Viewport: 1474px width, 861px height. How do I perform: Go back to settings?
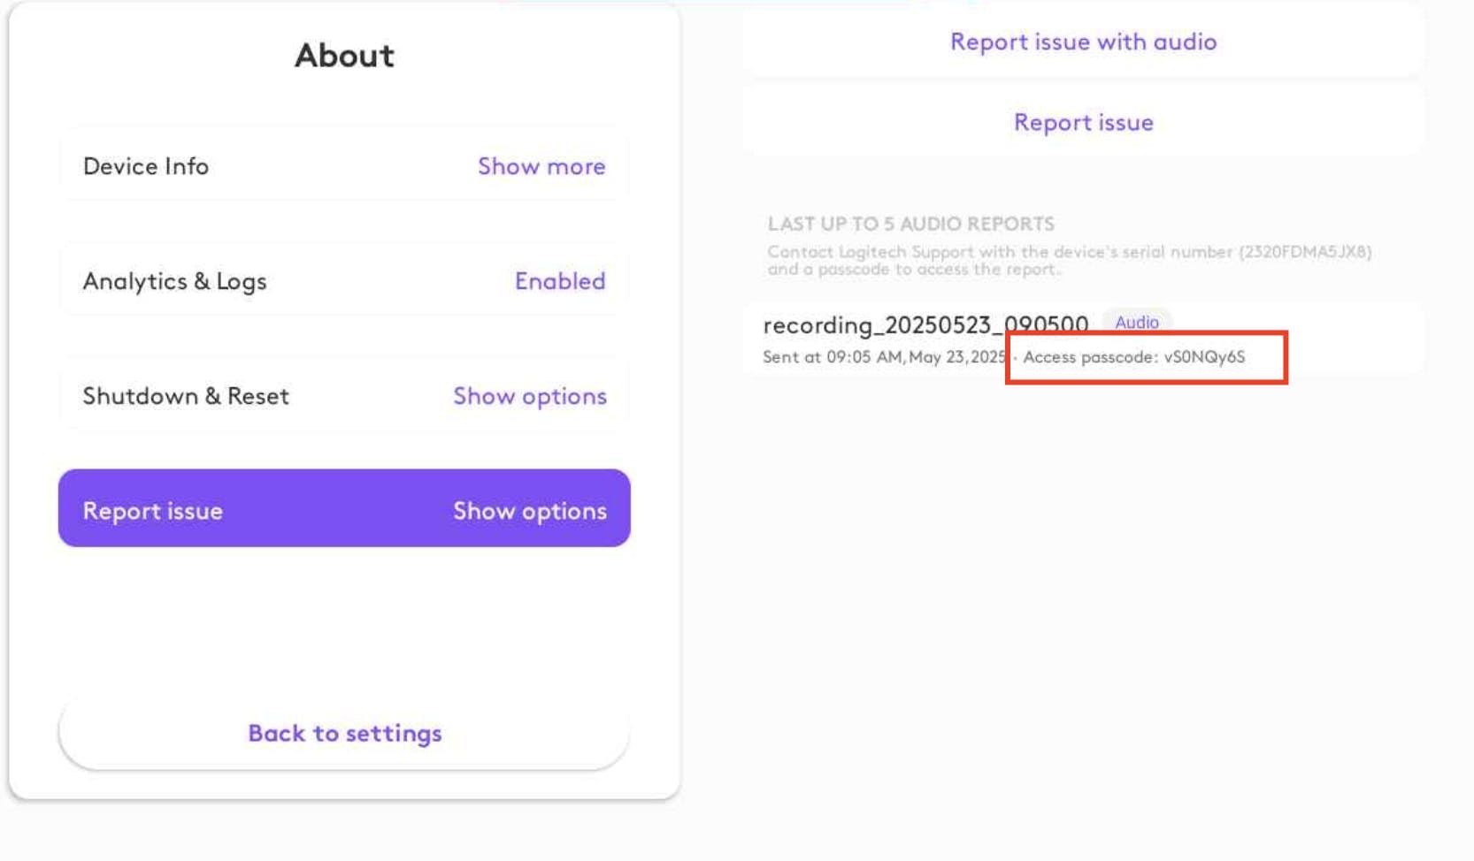click(344, 733)
